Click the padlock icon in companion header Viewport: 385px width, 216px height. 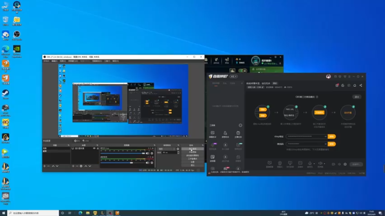pos(343,85)
